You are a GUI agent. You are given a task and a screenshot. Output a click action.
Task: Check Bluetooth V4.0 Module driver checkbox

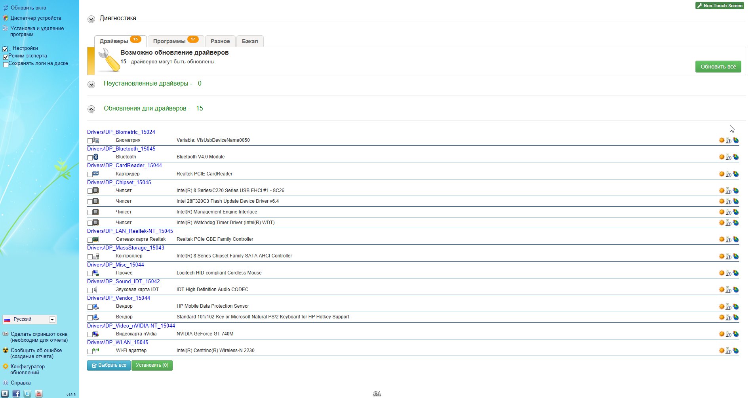tap(90, 158)
